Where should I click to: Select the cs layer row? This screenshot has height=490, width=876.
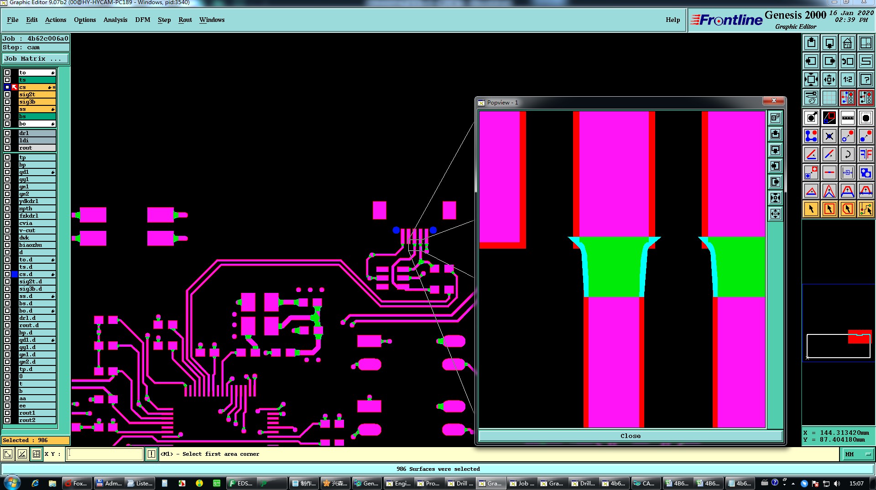coord(37,87)
